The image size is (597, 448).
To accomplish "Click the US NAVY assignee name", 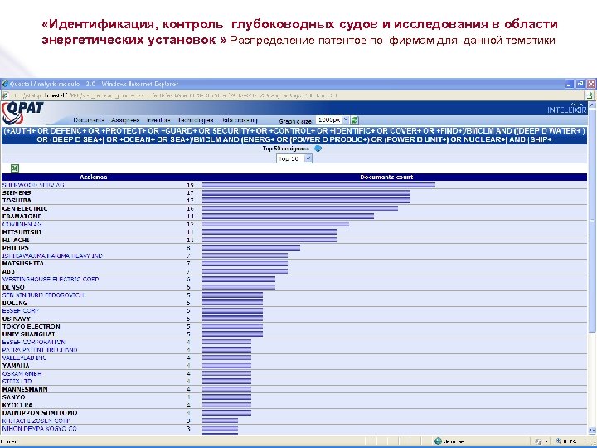I will tap(16, 319).
